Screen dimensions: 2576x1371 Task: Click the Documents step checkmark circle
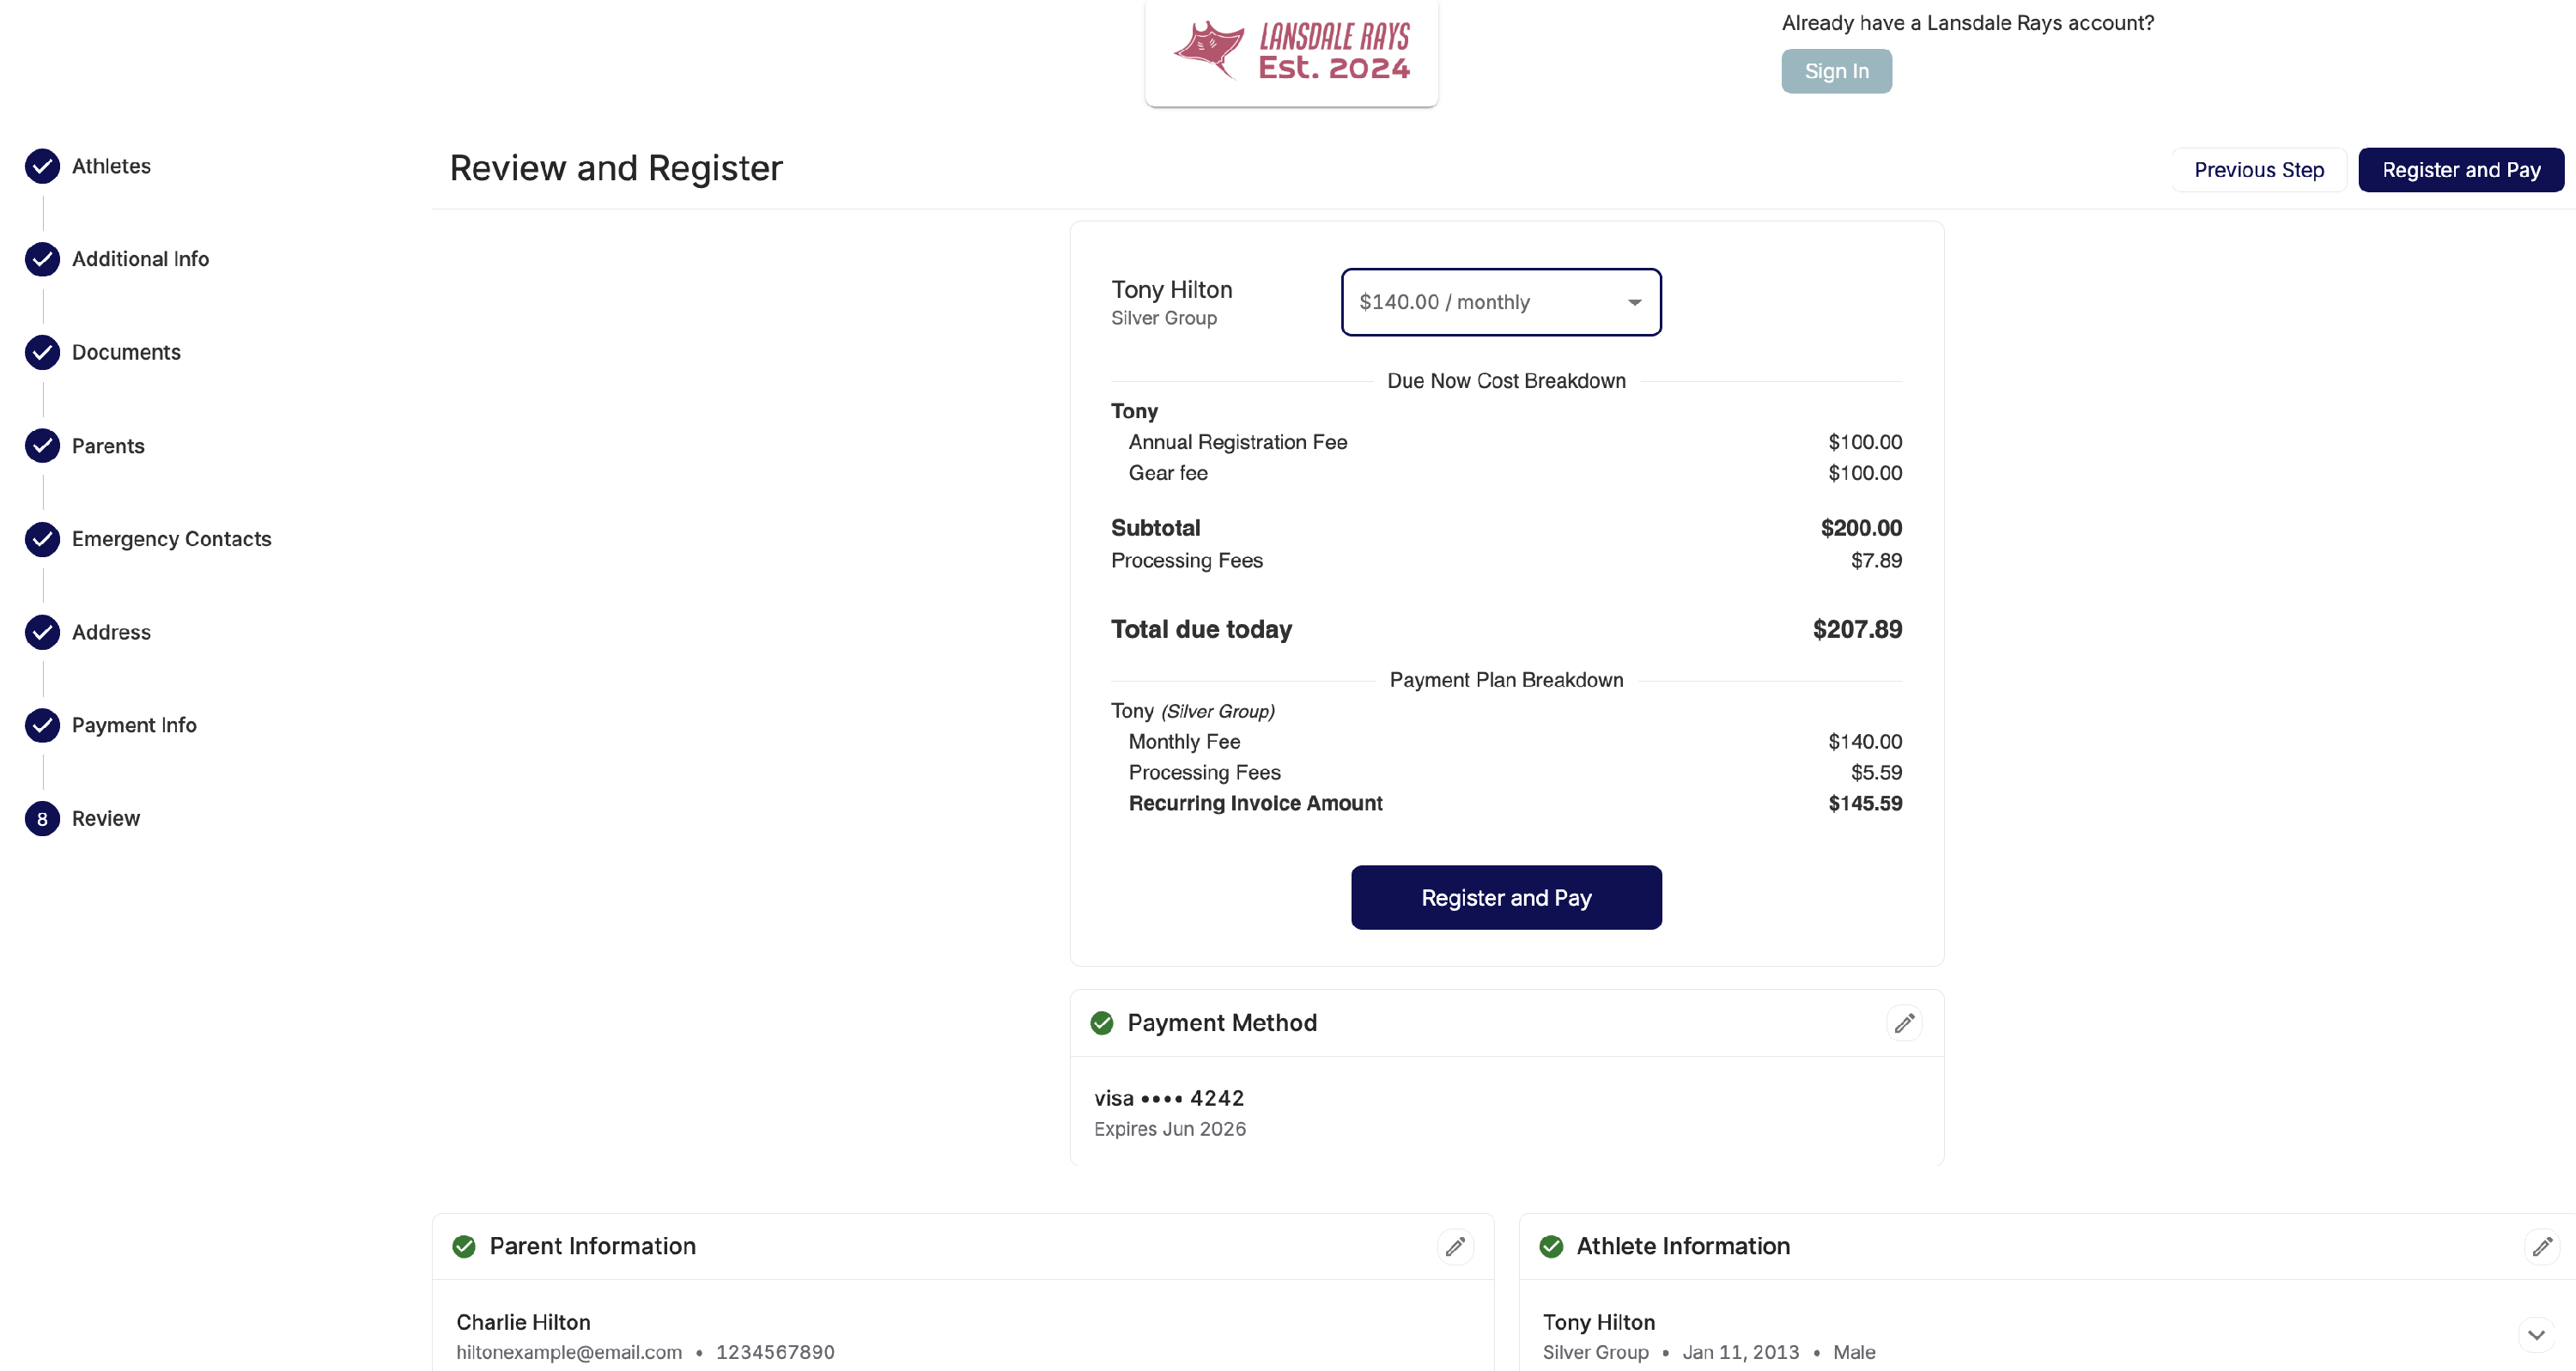point(42,352)
